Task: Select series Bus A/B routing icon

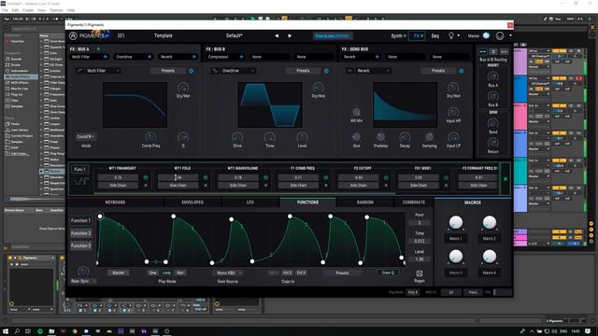Action: (482, 51)
